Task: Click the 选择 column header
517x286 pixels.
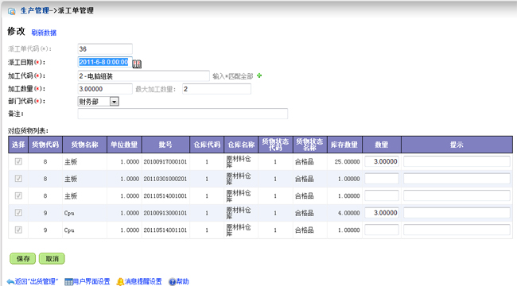Action: pos(18,145)
